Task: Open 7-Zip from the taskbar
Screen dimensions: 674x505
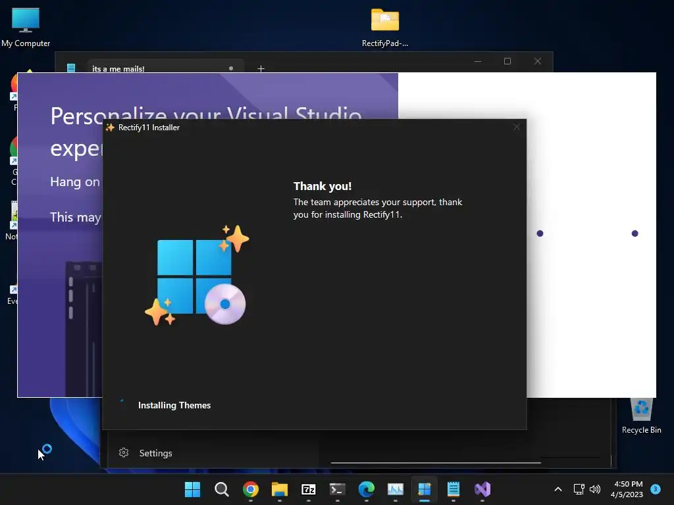Action: (309, 489)
